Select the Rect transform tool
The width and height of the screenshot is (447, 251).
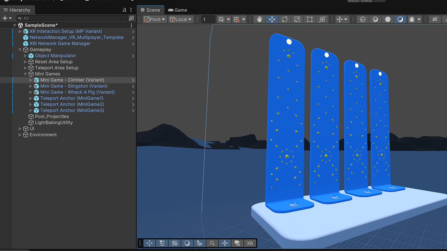tap(309, 19)
